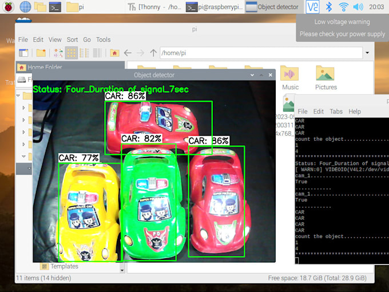Screen dimensions: 389x292
Task: Switch to the Thonny window in taskbar
Action: (154, 7)
